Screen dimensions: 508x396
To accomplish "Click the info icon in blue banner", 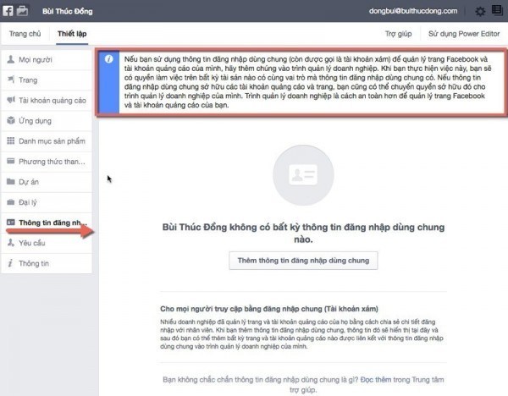I will [108, 58].
